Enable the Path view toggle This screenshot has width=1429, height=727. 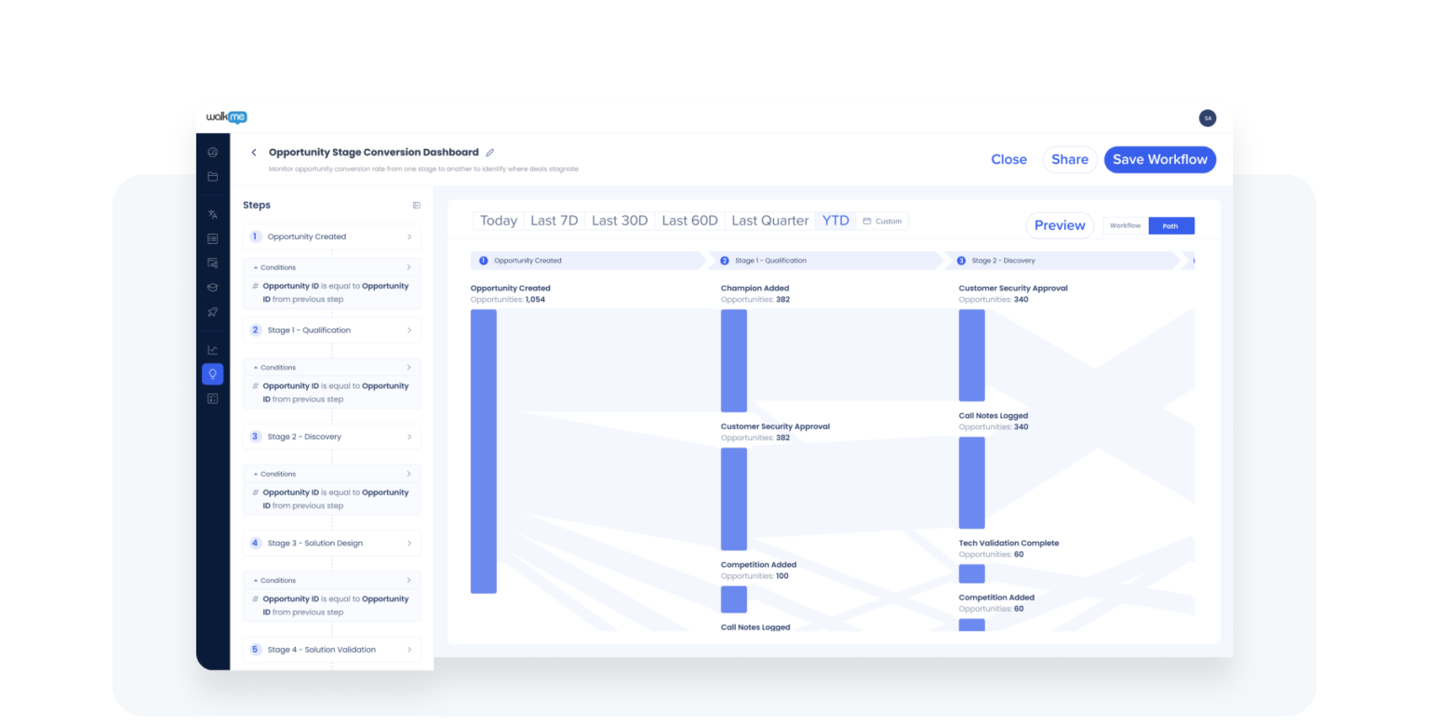(1171, 225)
